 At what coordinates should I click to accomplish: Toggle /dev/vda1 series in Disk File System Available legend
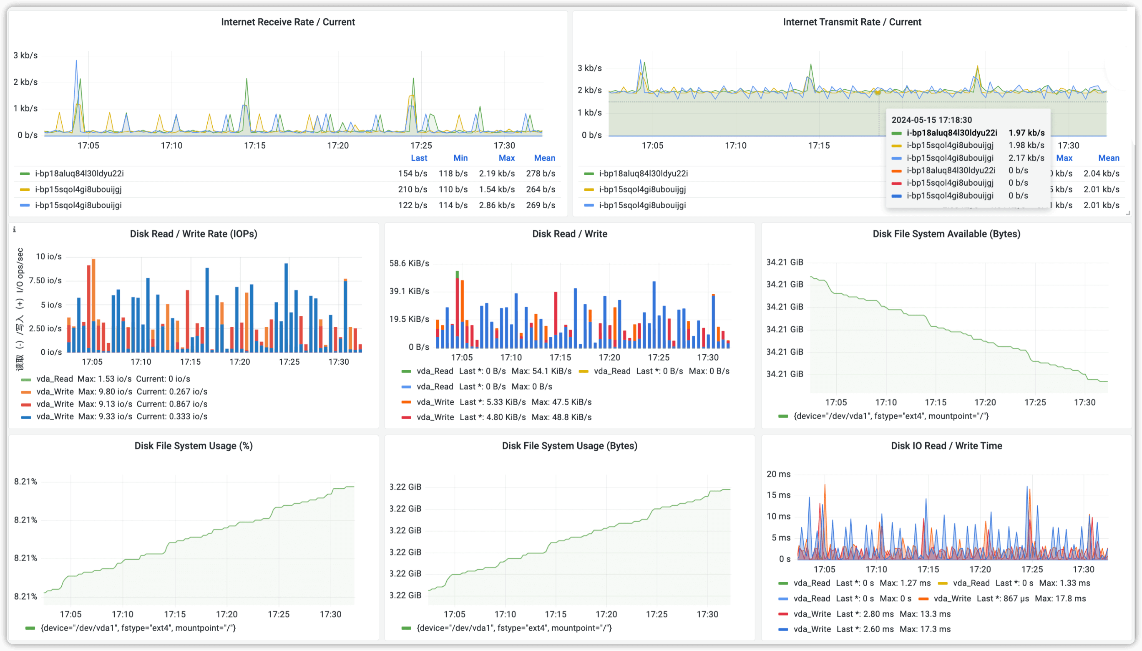coord(891,416)
